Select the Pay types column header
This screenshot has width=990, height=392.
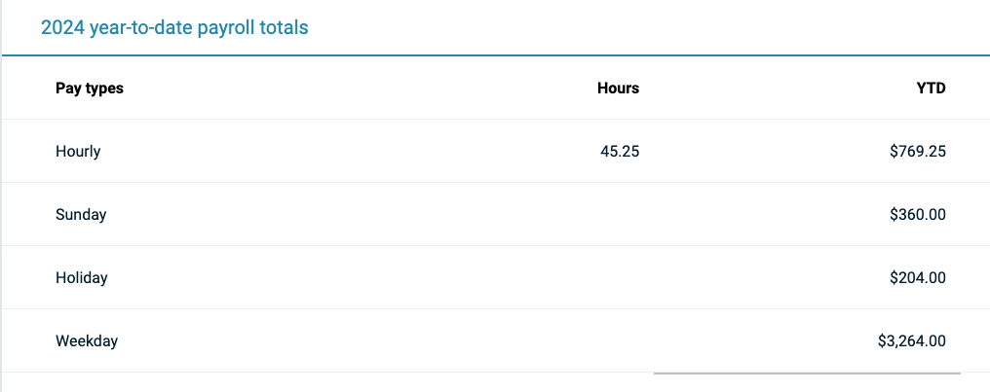pos(90,89)
